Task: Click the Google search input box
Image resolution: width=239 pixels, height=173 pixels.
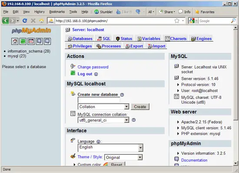Action: 215,21
